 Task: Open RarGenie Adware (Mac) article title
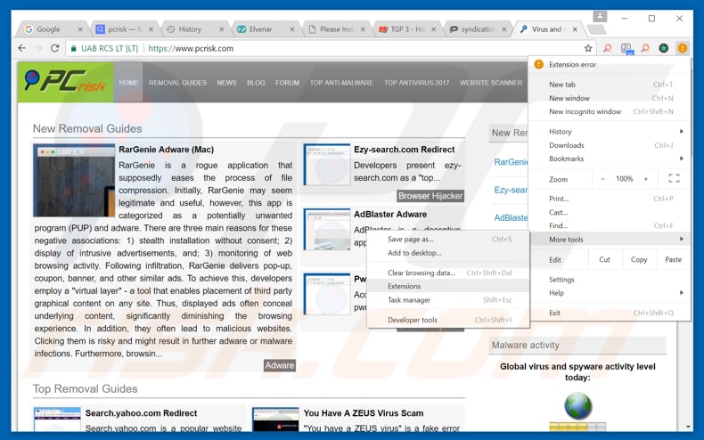tap(166, 150)
